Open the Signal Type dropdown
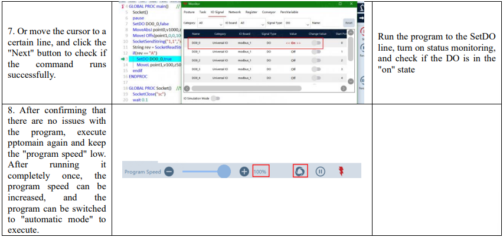 click(x=297, y=23)
